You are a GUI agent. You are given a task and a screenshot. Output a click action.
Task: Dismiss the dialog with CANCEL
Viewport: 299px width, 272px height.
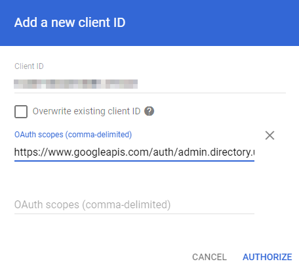coord(209,257)
